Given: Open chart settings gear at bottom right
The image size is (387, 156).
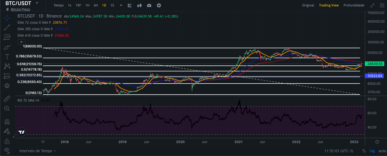Looking at the screenshot, I should tap(377, 142).
